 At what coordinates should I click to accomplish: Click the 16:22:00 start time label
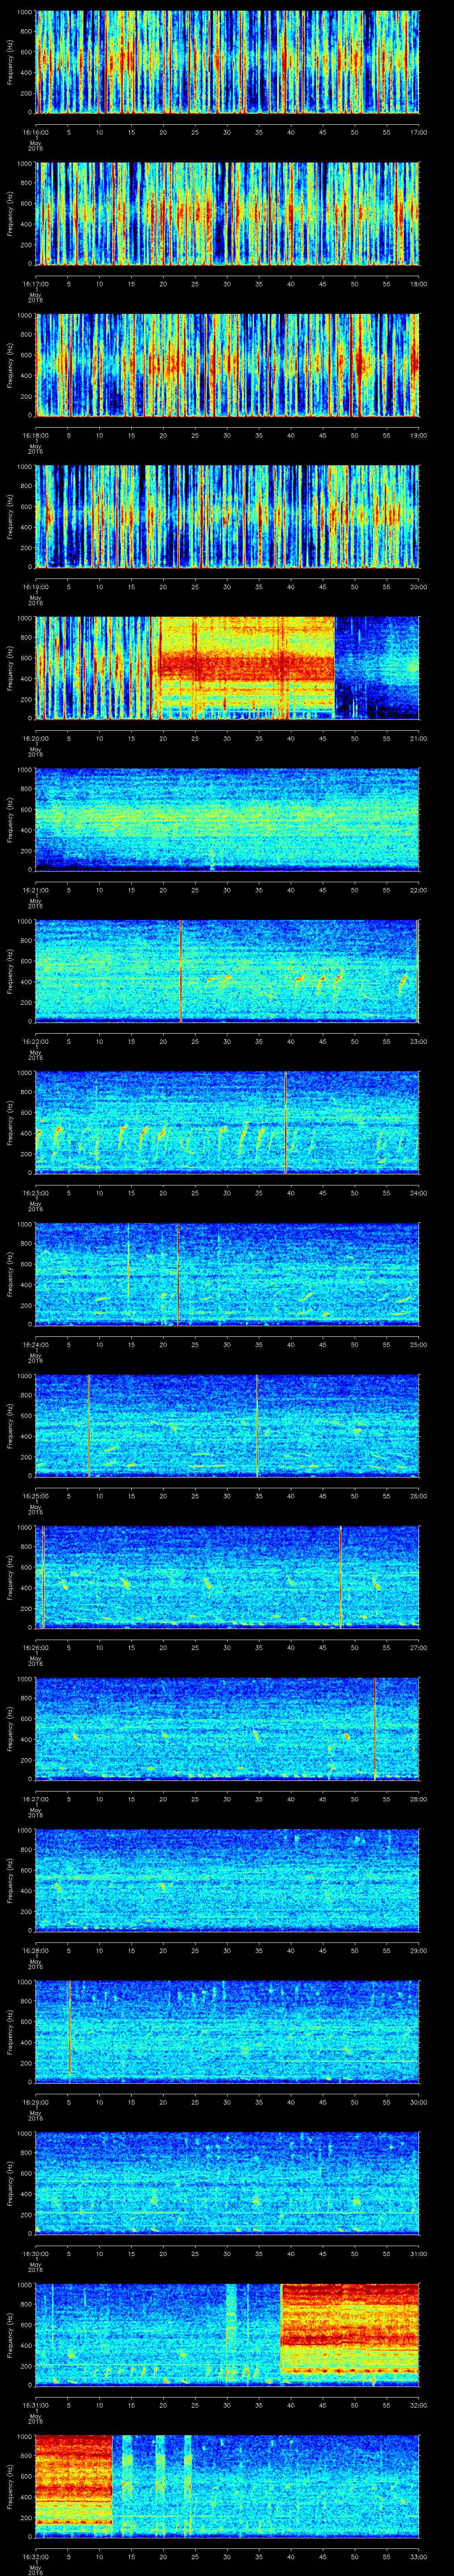click(35, 1041)
